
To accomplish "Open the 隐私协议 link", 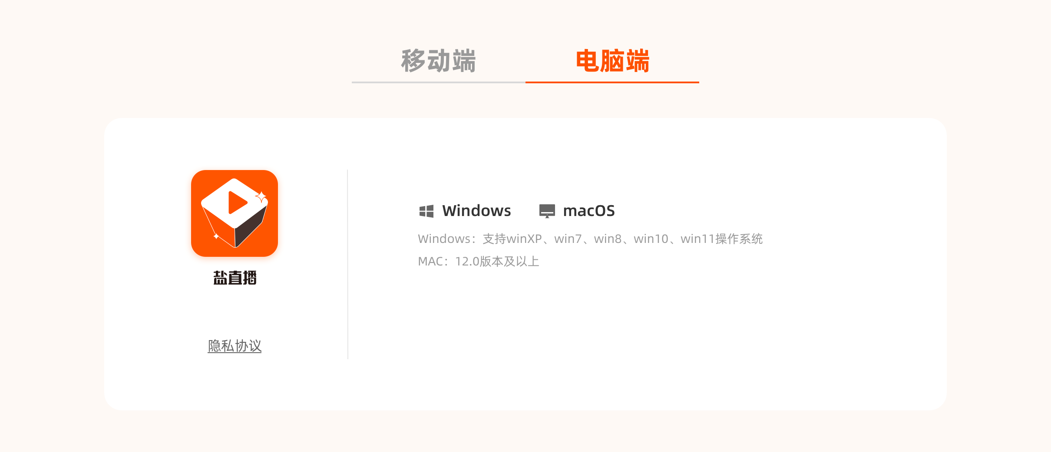I will pyautogui.click(x=235, y=346).
